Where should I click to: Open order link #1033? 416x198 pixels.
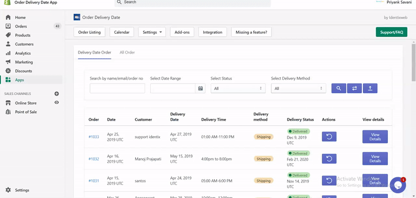click(94, 137)
